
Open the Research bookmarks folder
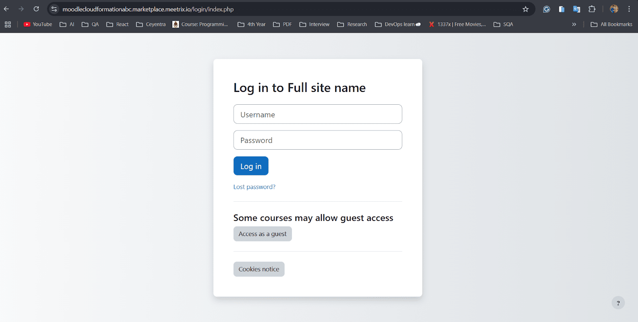tap(352, 24)
